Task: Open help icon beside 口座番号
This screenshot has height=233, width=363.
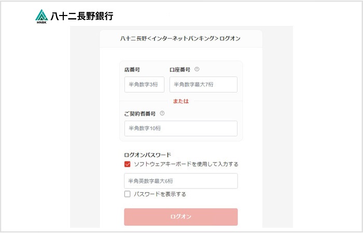Action: pyautogui.click(x=197, y=69)
